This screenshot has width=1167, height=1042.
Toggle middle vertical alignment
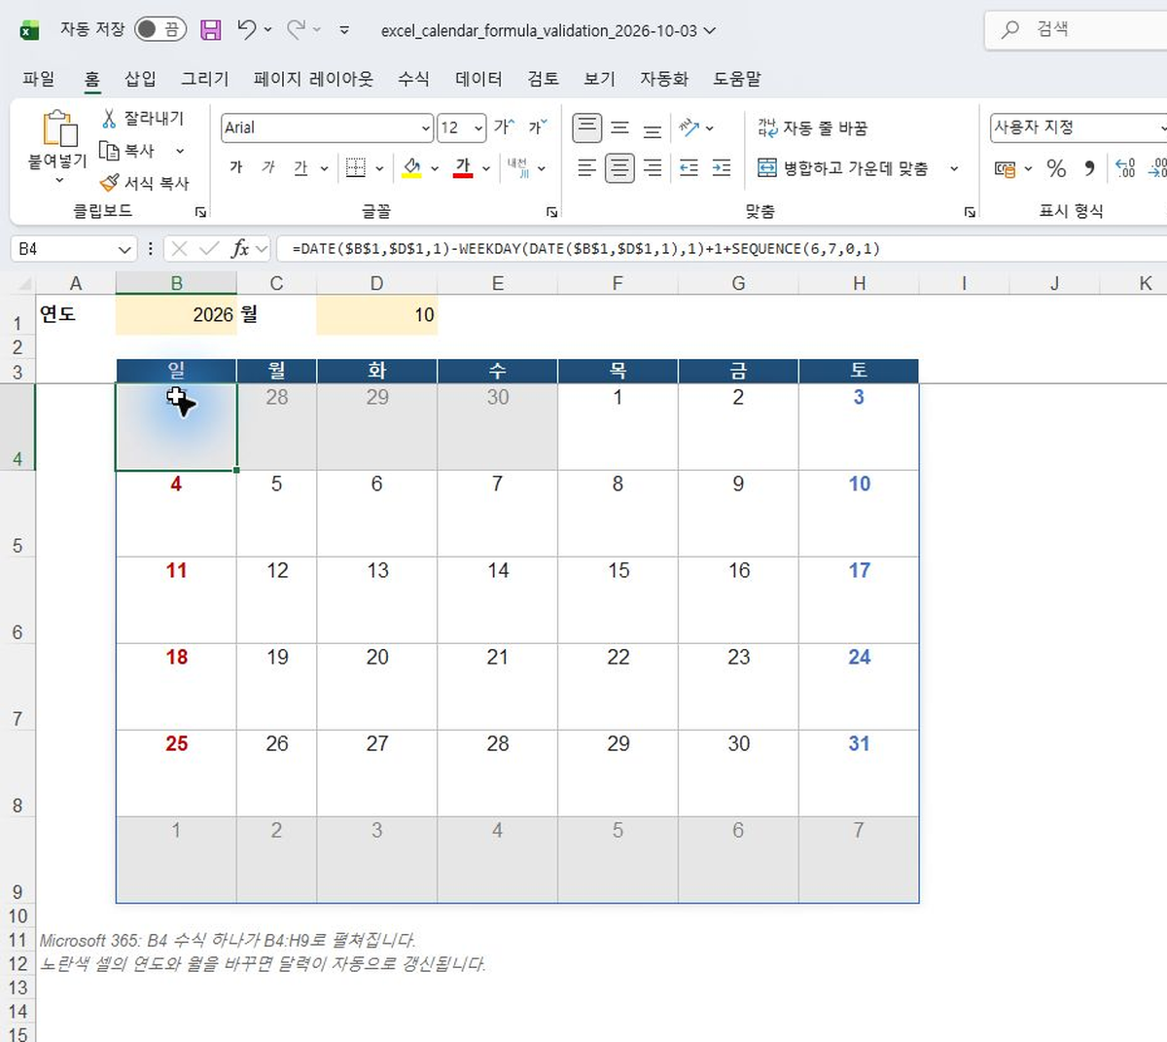tap(619, 127)
